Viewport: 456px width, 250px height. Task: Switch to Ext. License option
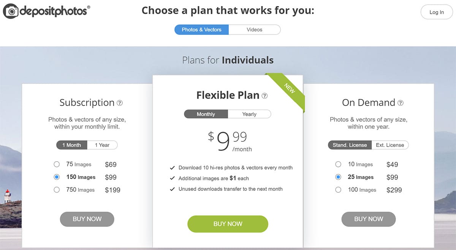click(389, 145)
